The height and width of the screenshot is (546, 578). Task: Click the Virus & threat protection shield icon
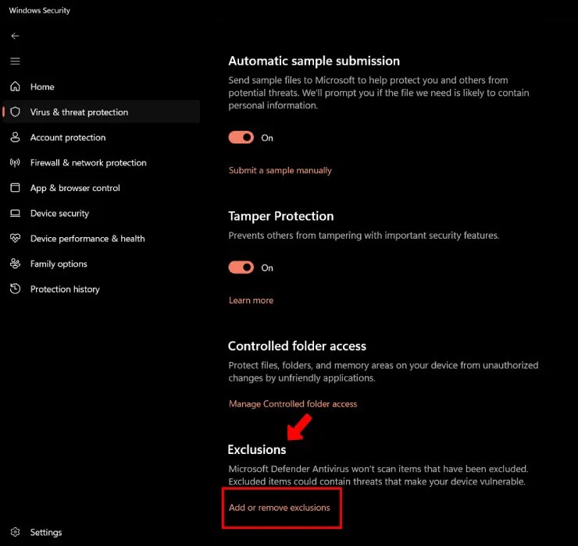pos(15,112)
